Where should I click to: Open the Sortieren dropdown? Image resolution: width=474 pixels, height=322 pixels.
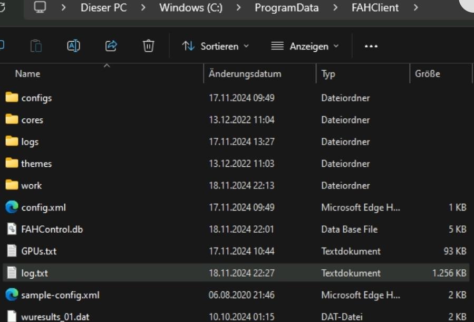[216, 46]
